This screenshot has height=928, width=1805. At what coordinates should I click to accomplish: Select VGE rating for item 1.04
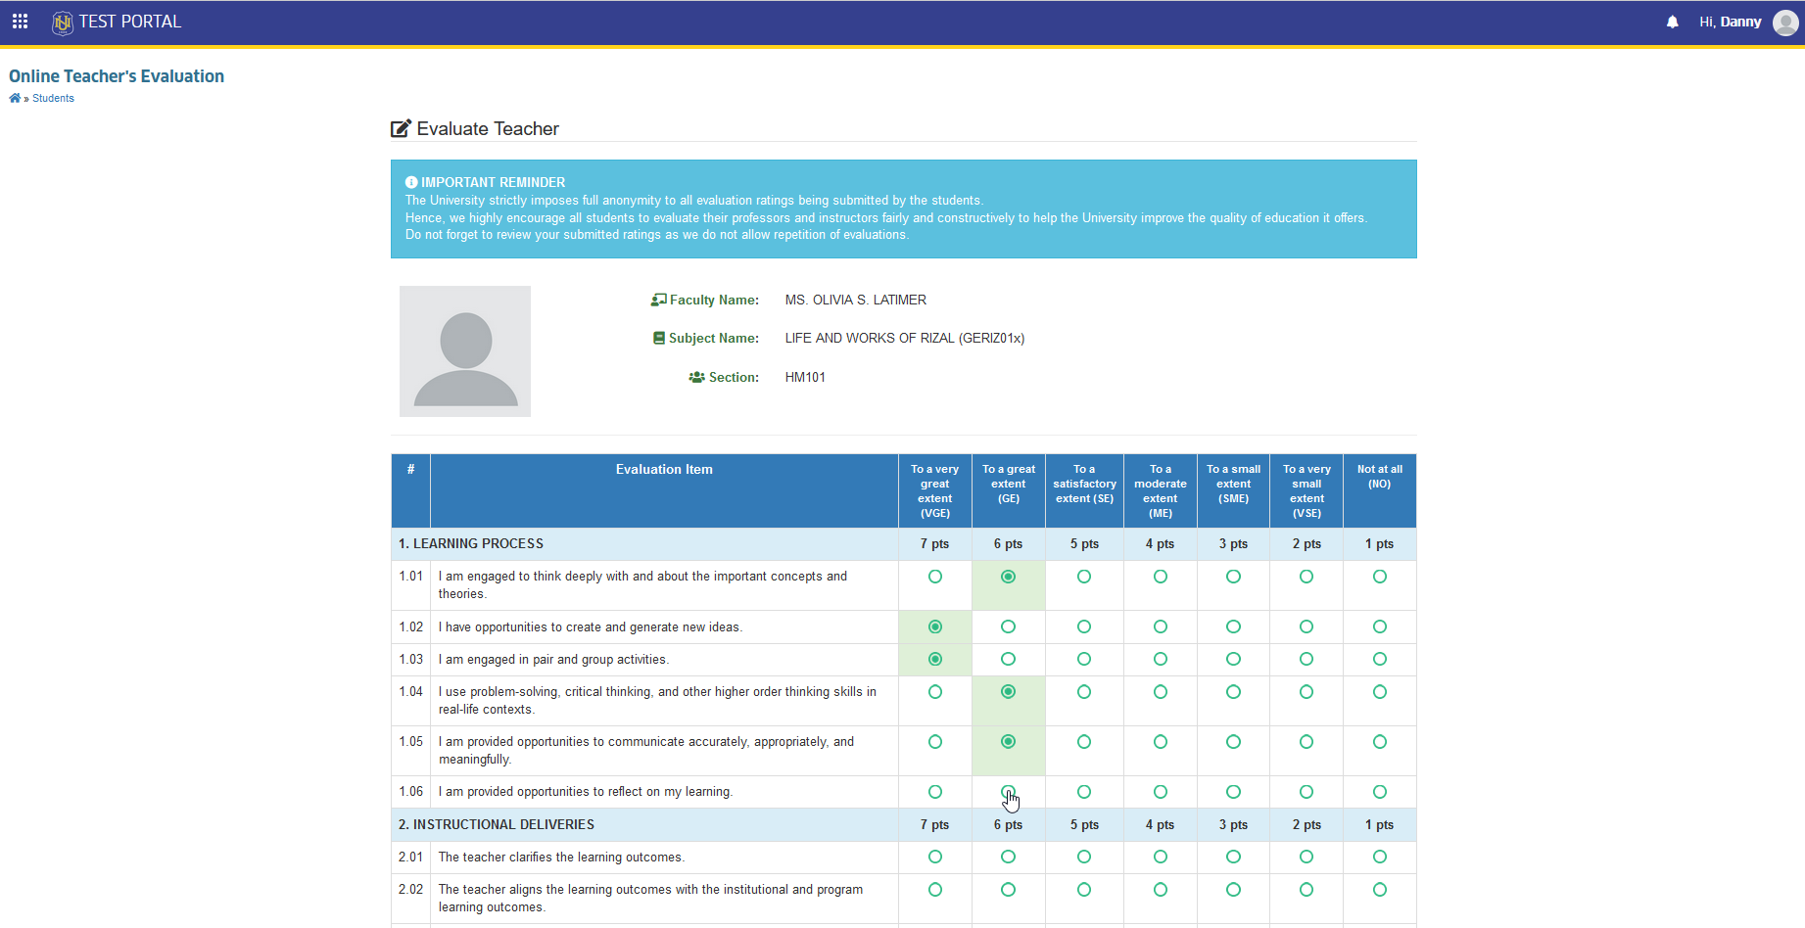click(935, 692)
